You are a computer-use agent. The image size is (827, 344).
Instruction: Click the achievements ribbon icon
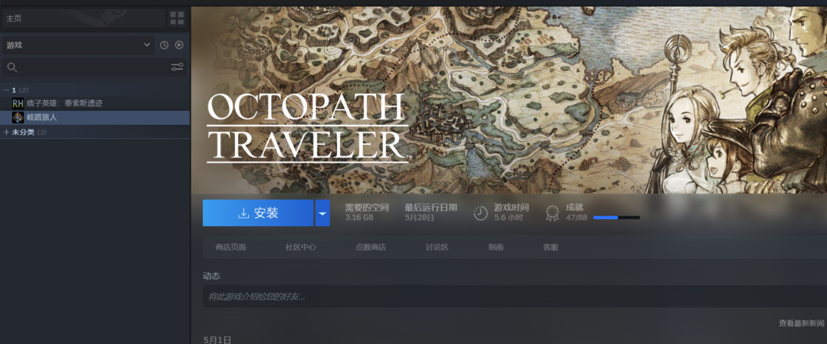(x=552, y=213)
